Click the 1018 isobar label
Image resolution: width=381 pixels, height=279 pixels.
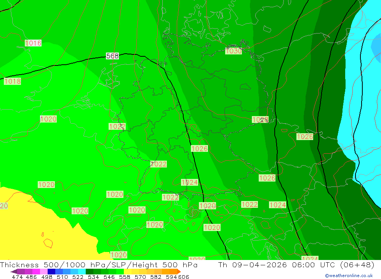pyautogui.click(x=13, y=81)
